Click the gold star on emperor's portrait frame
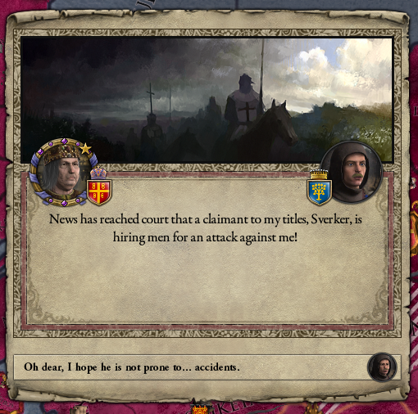Image resolution: width=418 pixels, height=414 pixels. point(86,149)
